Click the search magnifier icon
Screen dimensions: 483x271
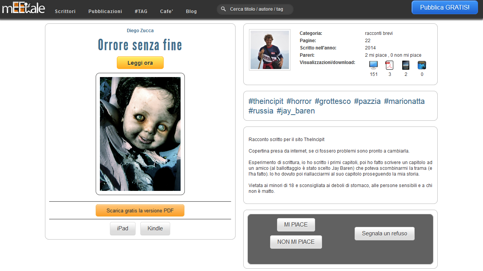223,9
